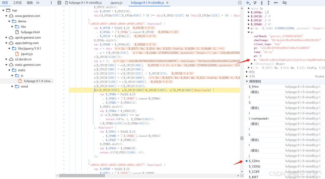Deactivate all breakpoints
The width and height of the screenshot is (325, 179).
pos(285,3)
